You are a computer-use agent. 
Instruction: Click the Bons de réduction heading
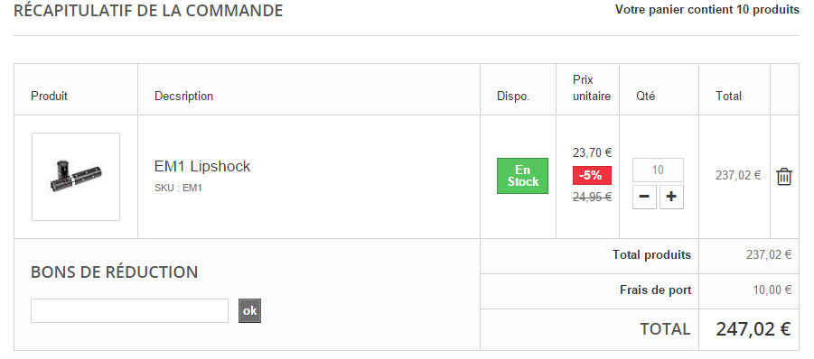click(114, 272)
